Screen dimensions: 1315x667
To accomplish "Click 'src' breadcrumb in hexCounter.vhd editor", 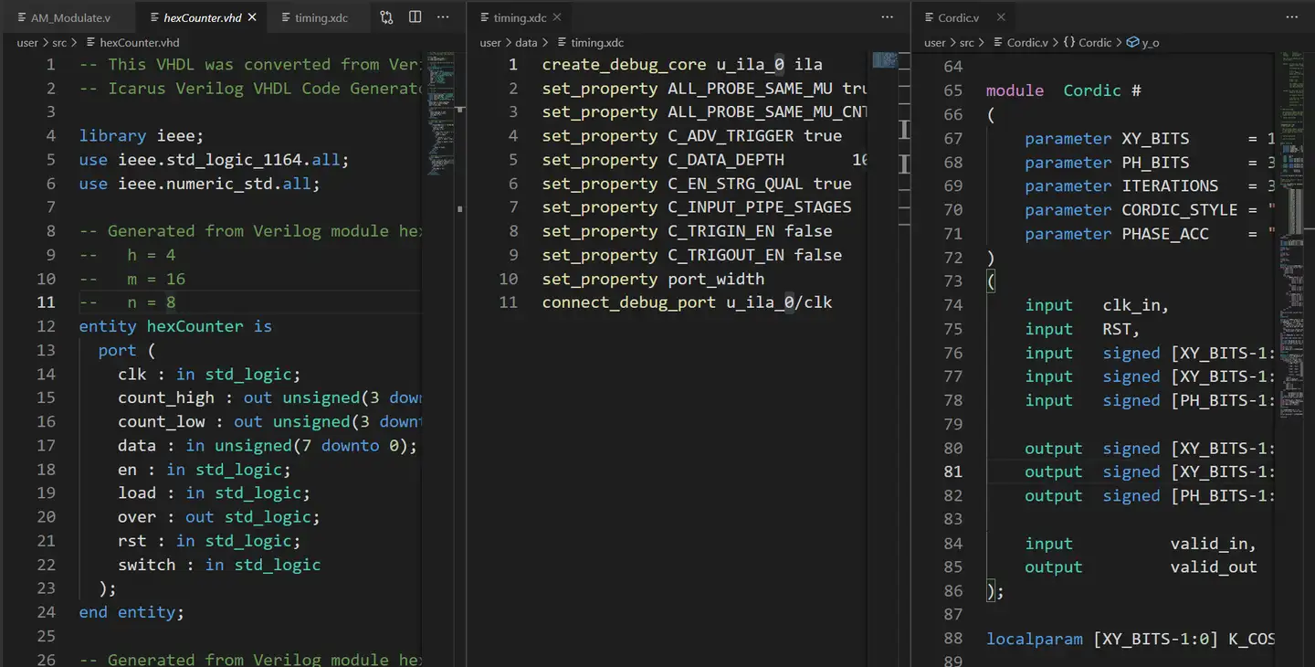I will (x=59, y=42).
